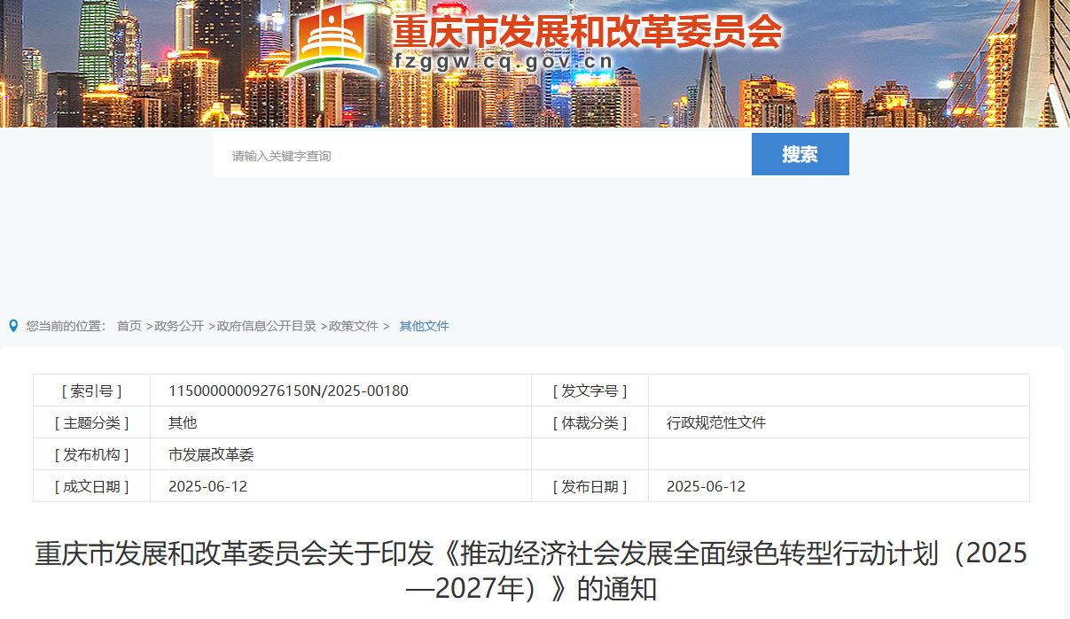
Task: Click the 市发展改革委 issuing agency value
Action: coord(211,454)
